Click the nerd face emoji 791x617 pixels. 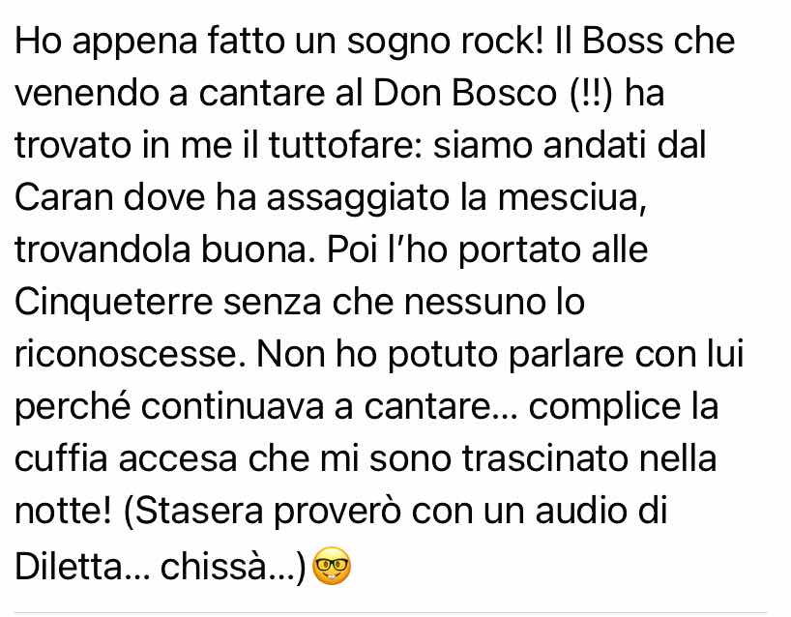[x=332, y=566]
